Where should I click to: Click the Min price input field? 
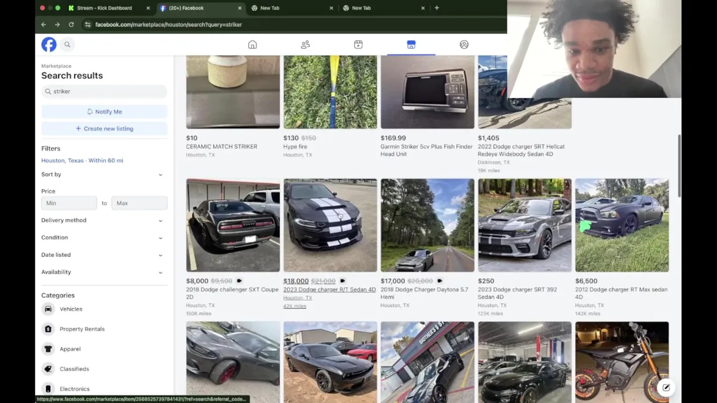click(69, 203)
